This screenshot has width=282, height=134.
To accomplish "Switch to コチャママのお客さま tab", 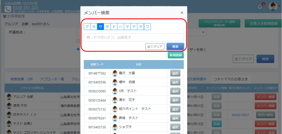I will (230, 79).
